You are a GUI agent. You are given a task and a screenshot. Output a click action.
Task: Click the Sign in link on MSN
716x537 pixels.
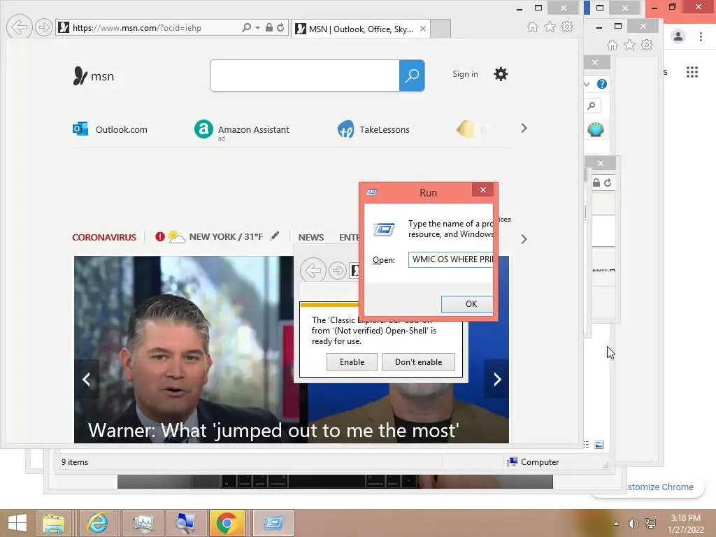pos(465,74)
